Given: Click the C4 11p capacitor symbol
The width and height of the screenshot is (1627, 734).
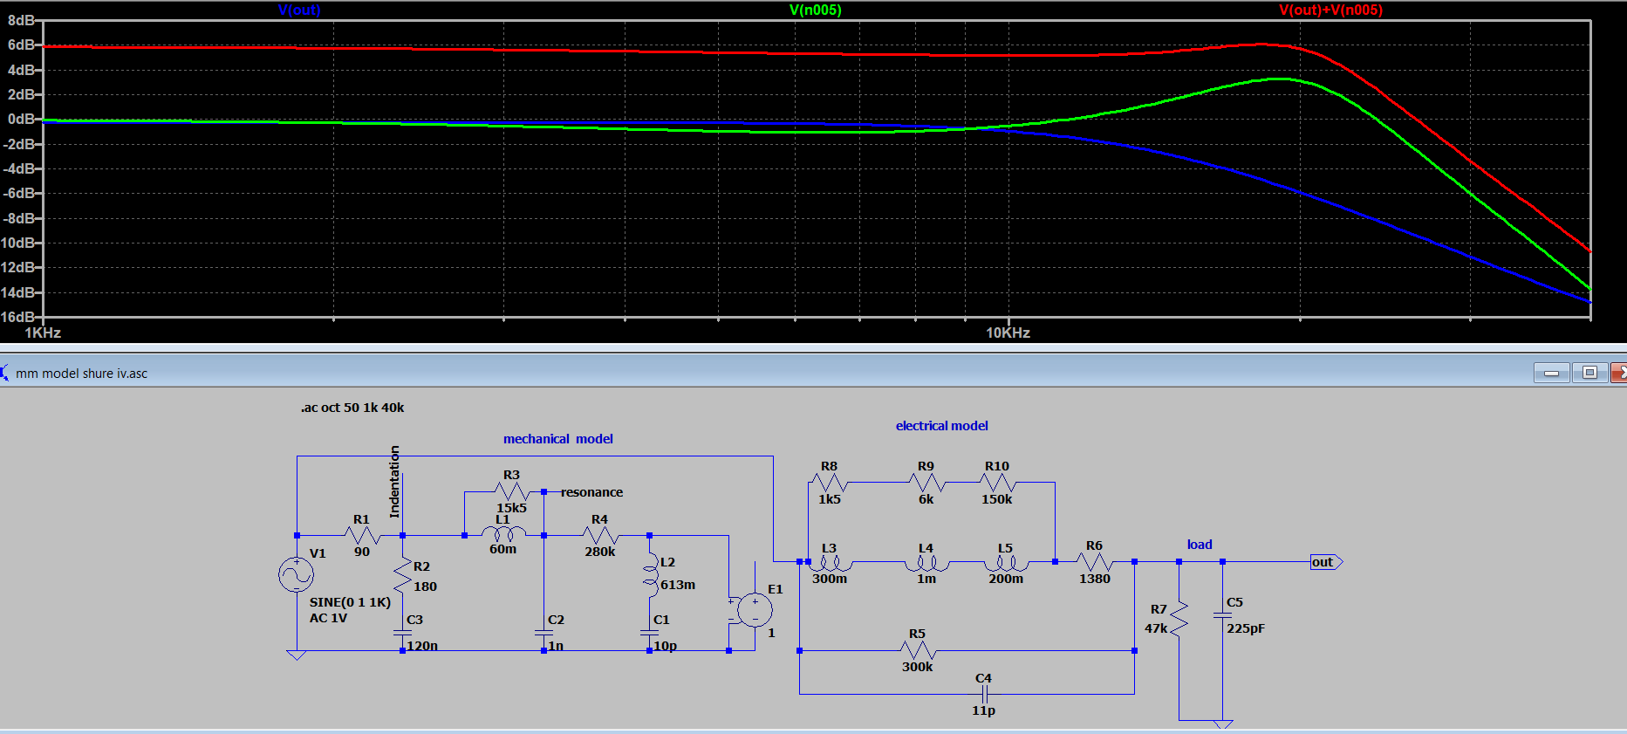Looking at the screenshot, I should [983, 694].
